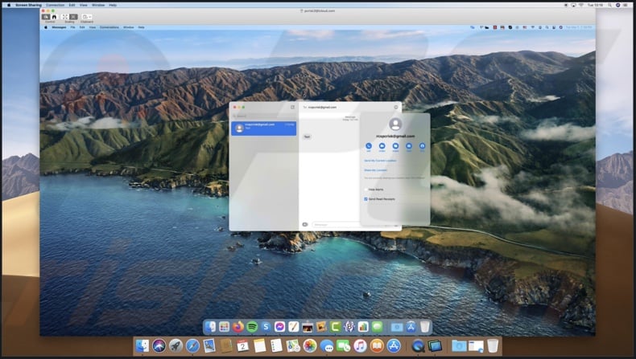Open FaceTime from the local dock
The width and height of the screenshot is (636, 359).
click(x=343, y=345)
